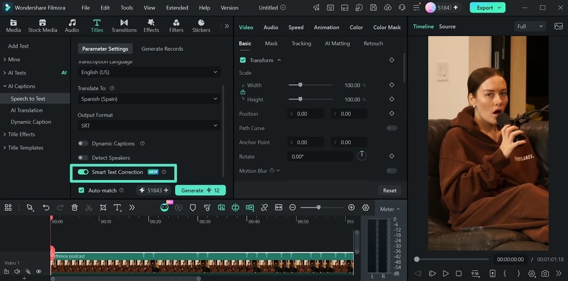Toggle the Path Curve switch
The image size is (568, 281).
pos(391,128)
